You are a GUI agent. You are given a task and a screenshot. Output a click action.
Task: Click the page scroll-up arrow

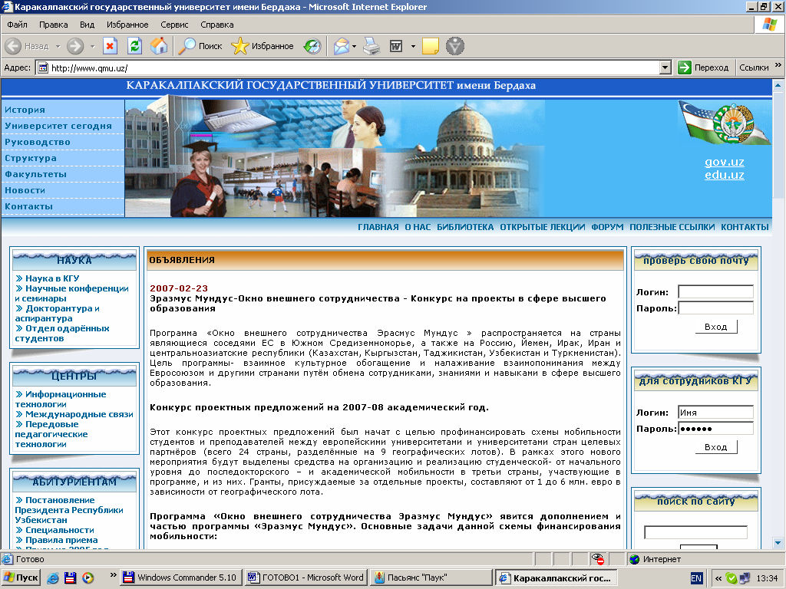click(778, 85)
